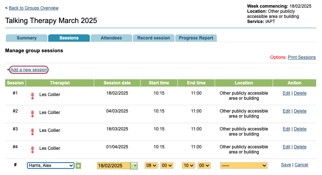Screen dimensions: 322x175
Task: Click the red alert icon in session #4
Action: 32,149
